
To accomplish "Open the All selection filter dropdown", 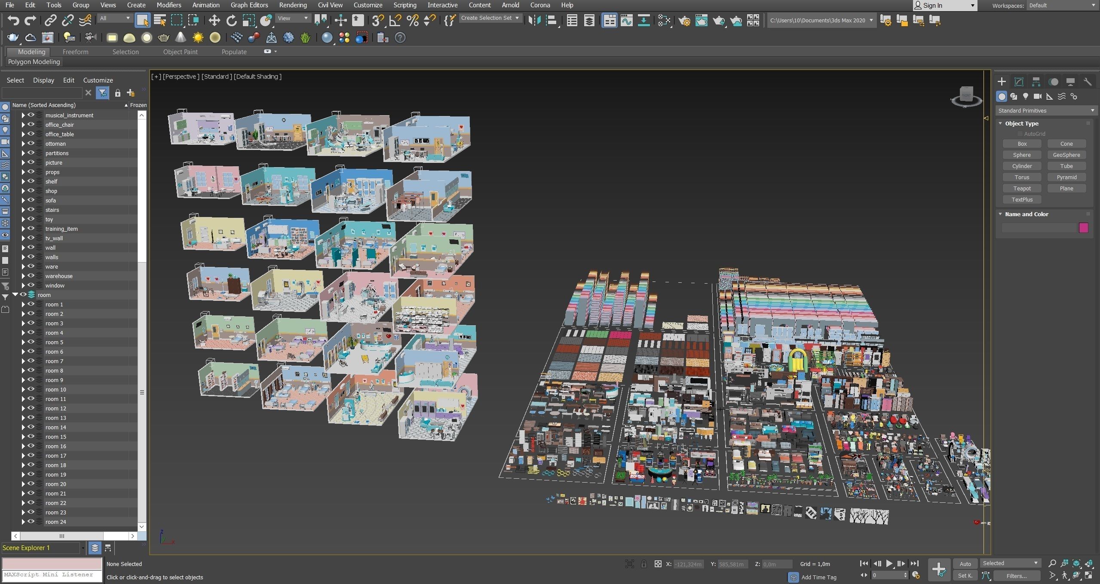I will [x=114, y=18].
